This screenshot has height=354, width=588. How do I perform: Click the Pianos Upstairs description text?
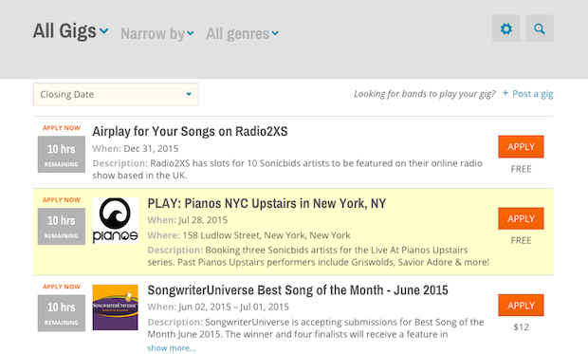point(319,256)
